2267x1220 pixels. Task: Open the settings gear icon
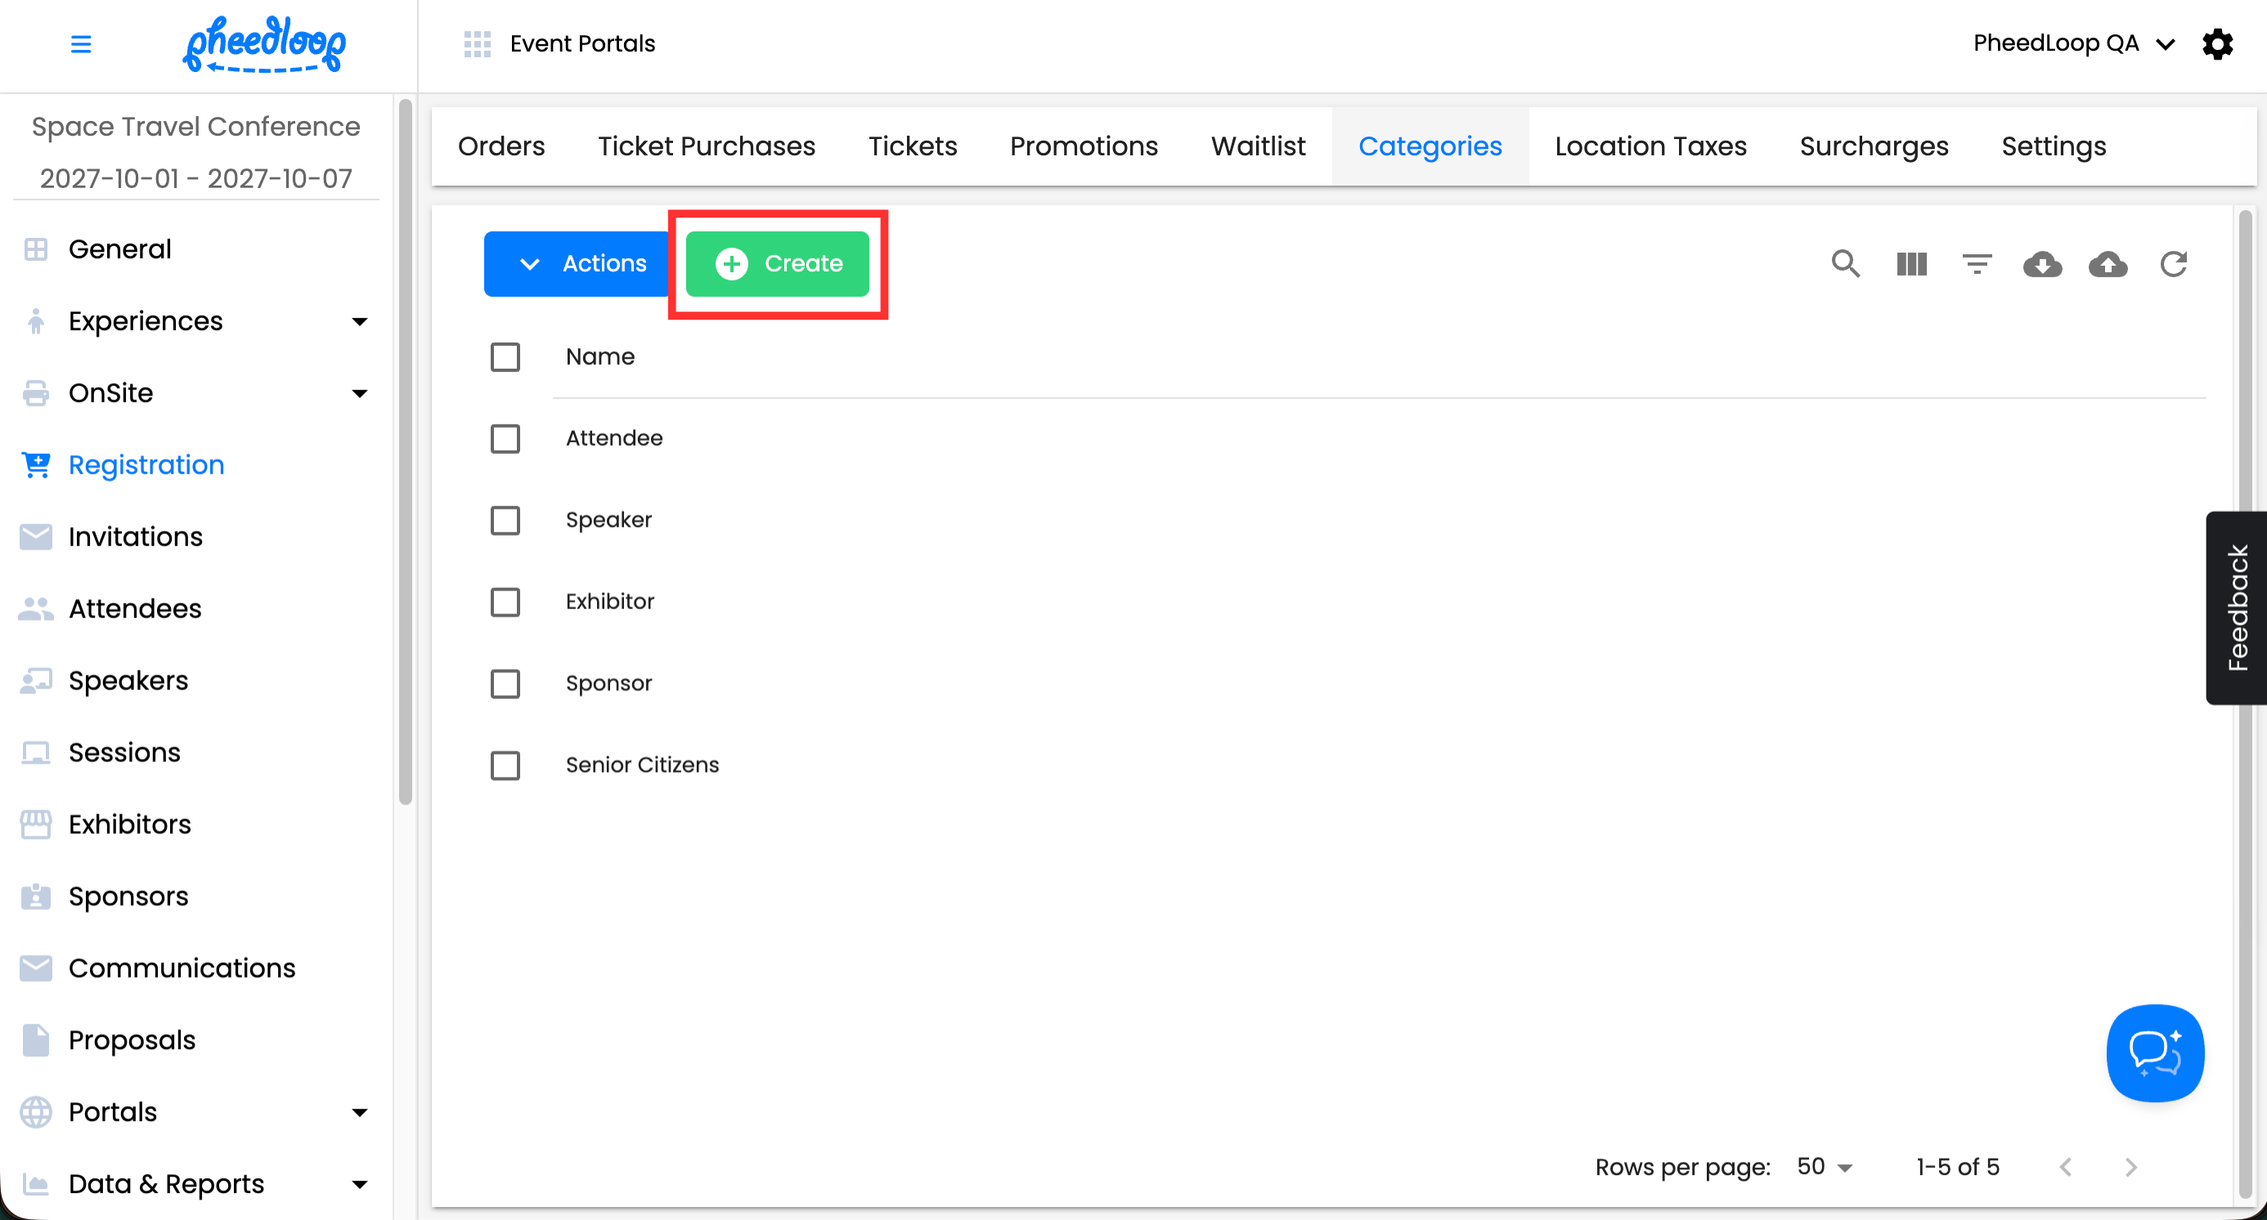click(x=2217, y=44)
